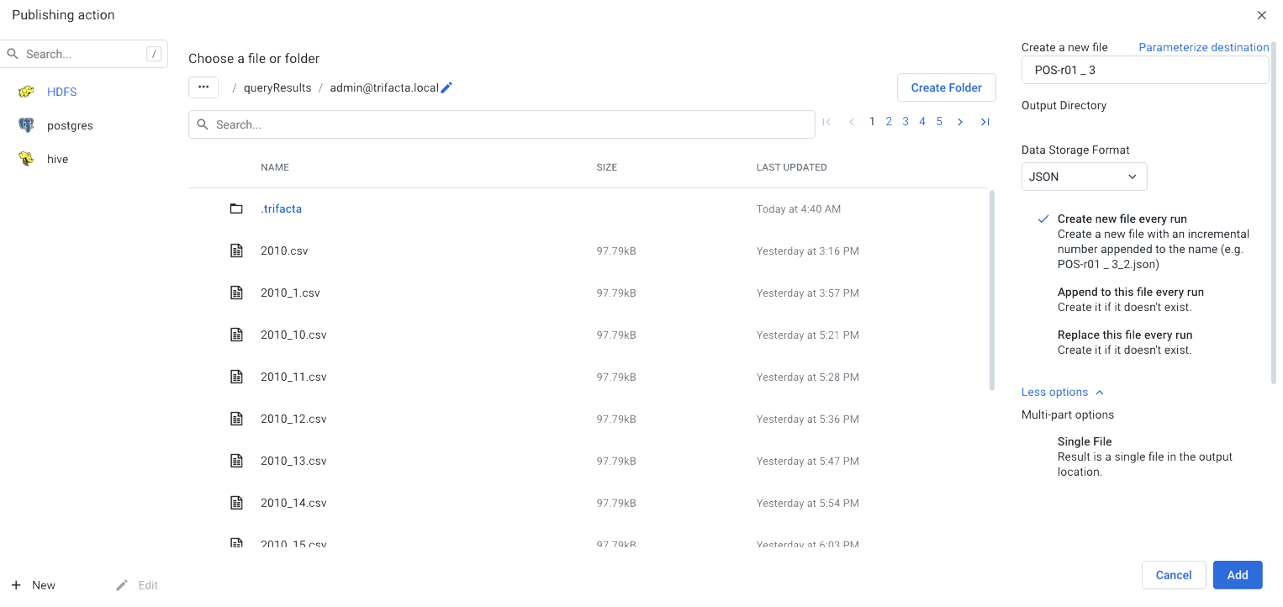Go to next page of files

(960, 122)
